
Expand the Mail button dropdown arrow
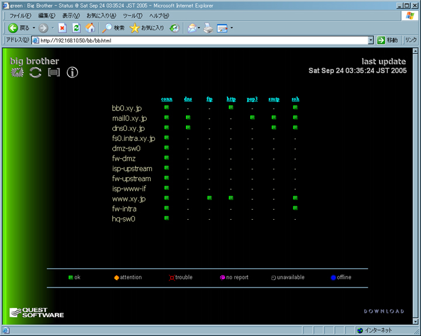coord(199,27)
